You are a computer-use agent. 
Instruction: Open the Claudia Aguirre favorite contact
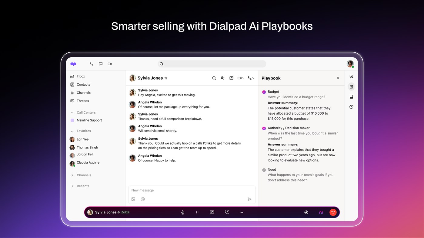click(88, 162)
